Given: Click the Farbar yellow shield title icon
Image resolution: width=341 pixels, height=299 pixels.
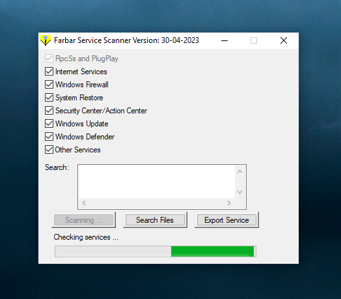Looking at the screenshot, I should [46, 40].
